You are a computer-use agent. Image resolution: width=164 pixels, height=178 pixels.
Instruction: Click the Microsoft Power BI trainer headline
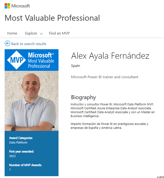click(x=105, y=77)
